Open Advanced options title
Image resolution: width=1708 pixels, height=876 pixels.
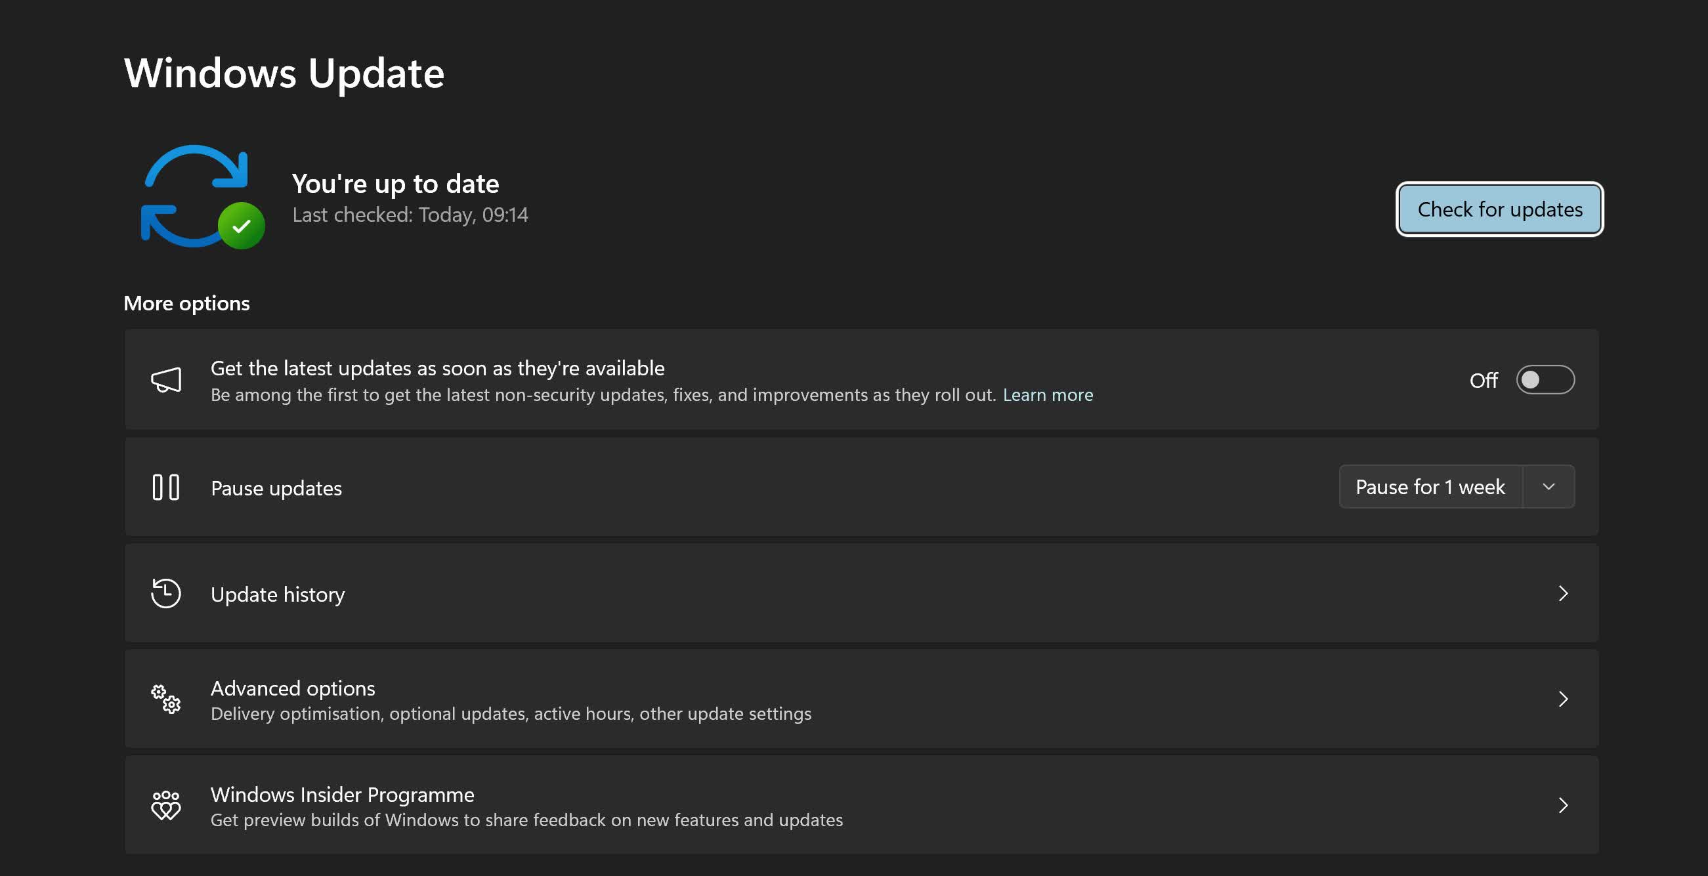[x=293, y=688]
